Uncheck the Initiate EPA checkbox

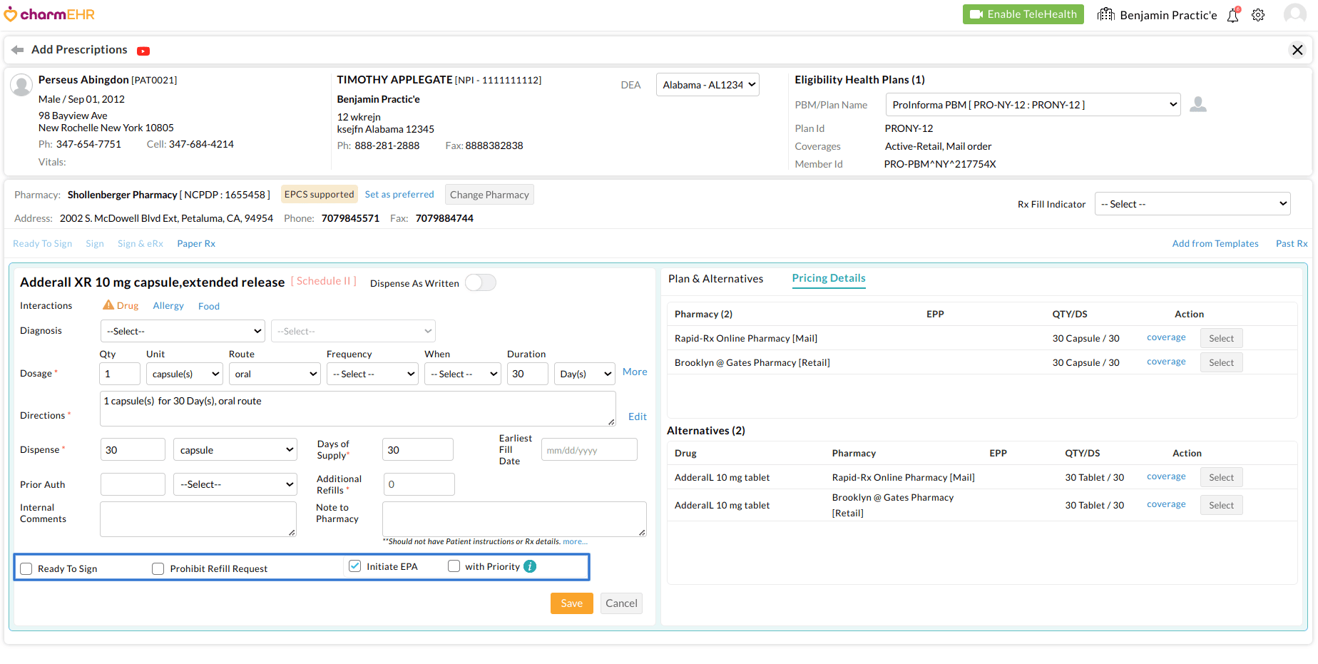click(x=354, y=566)
